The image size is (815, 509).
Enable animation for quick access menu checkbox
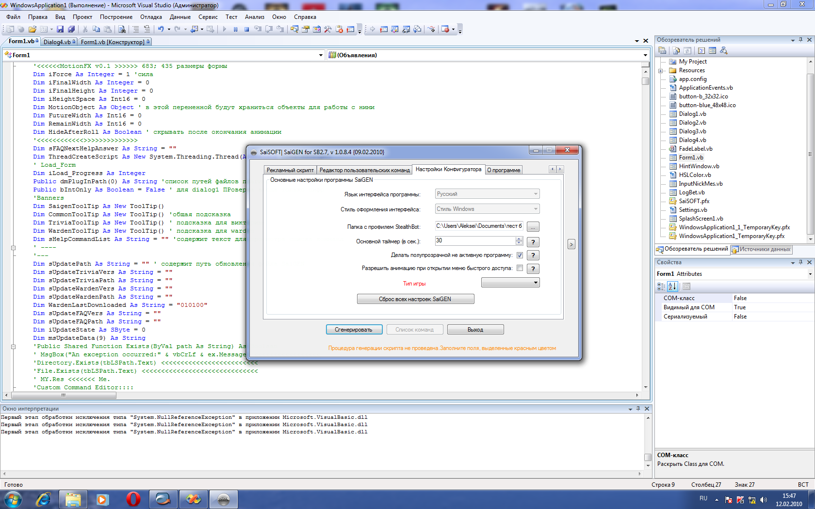coord(520,268)
